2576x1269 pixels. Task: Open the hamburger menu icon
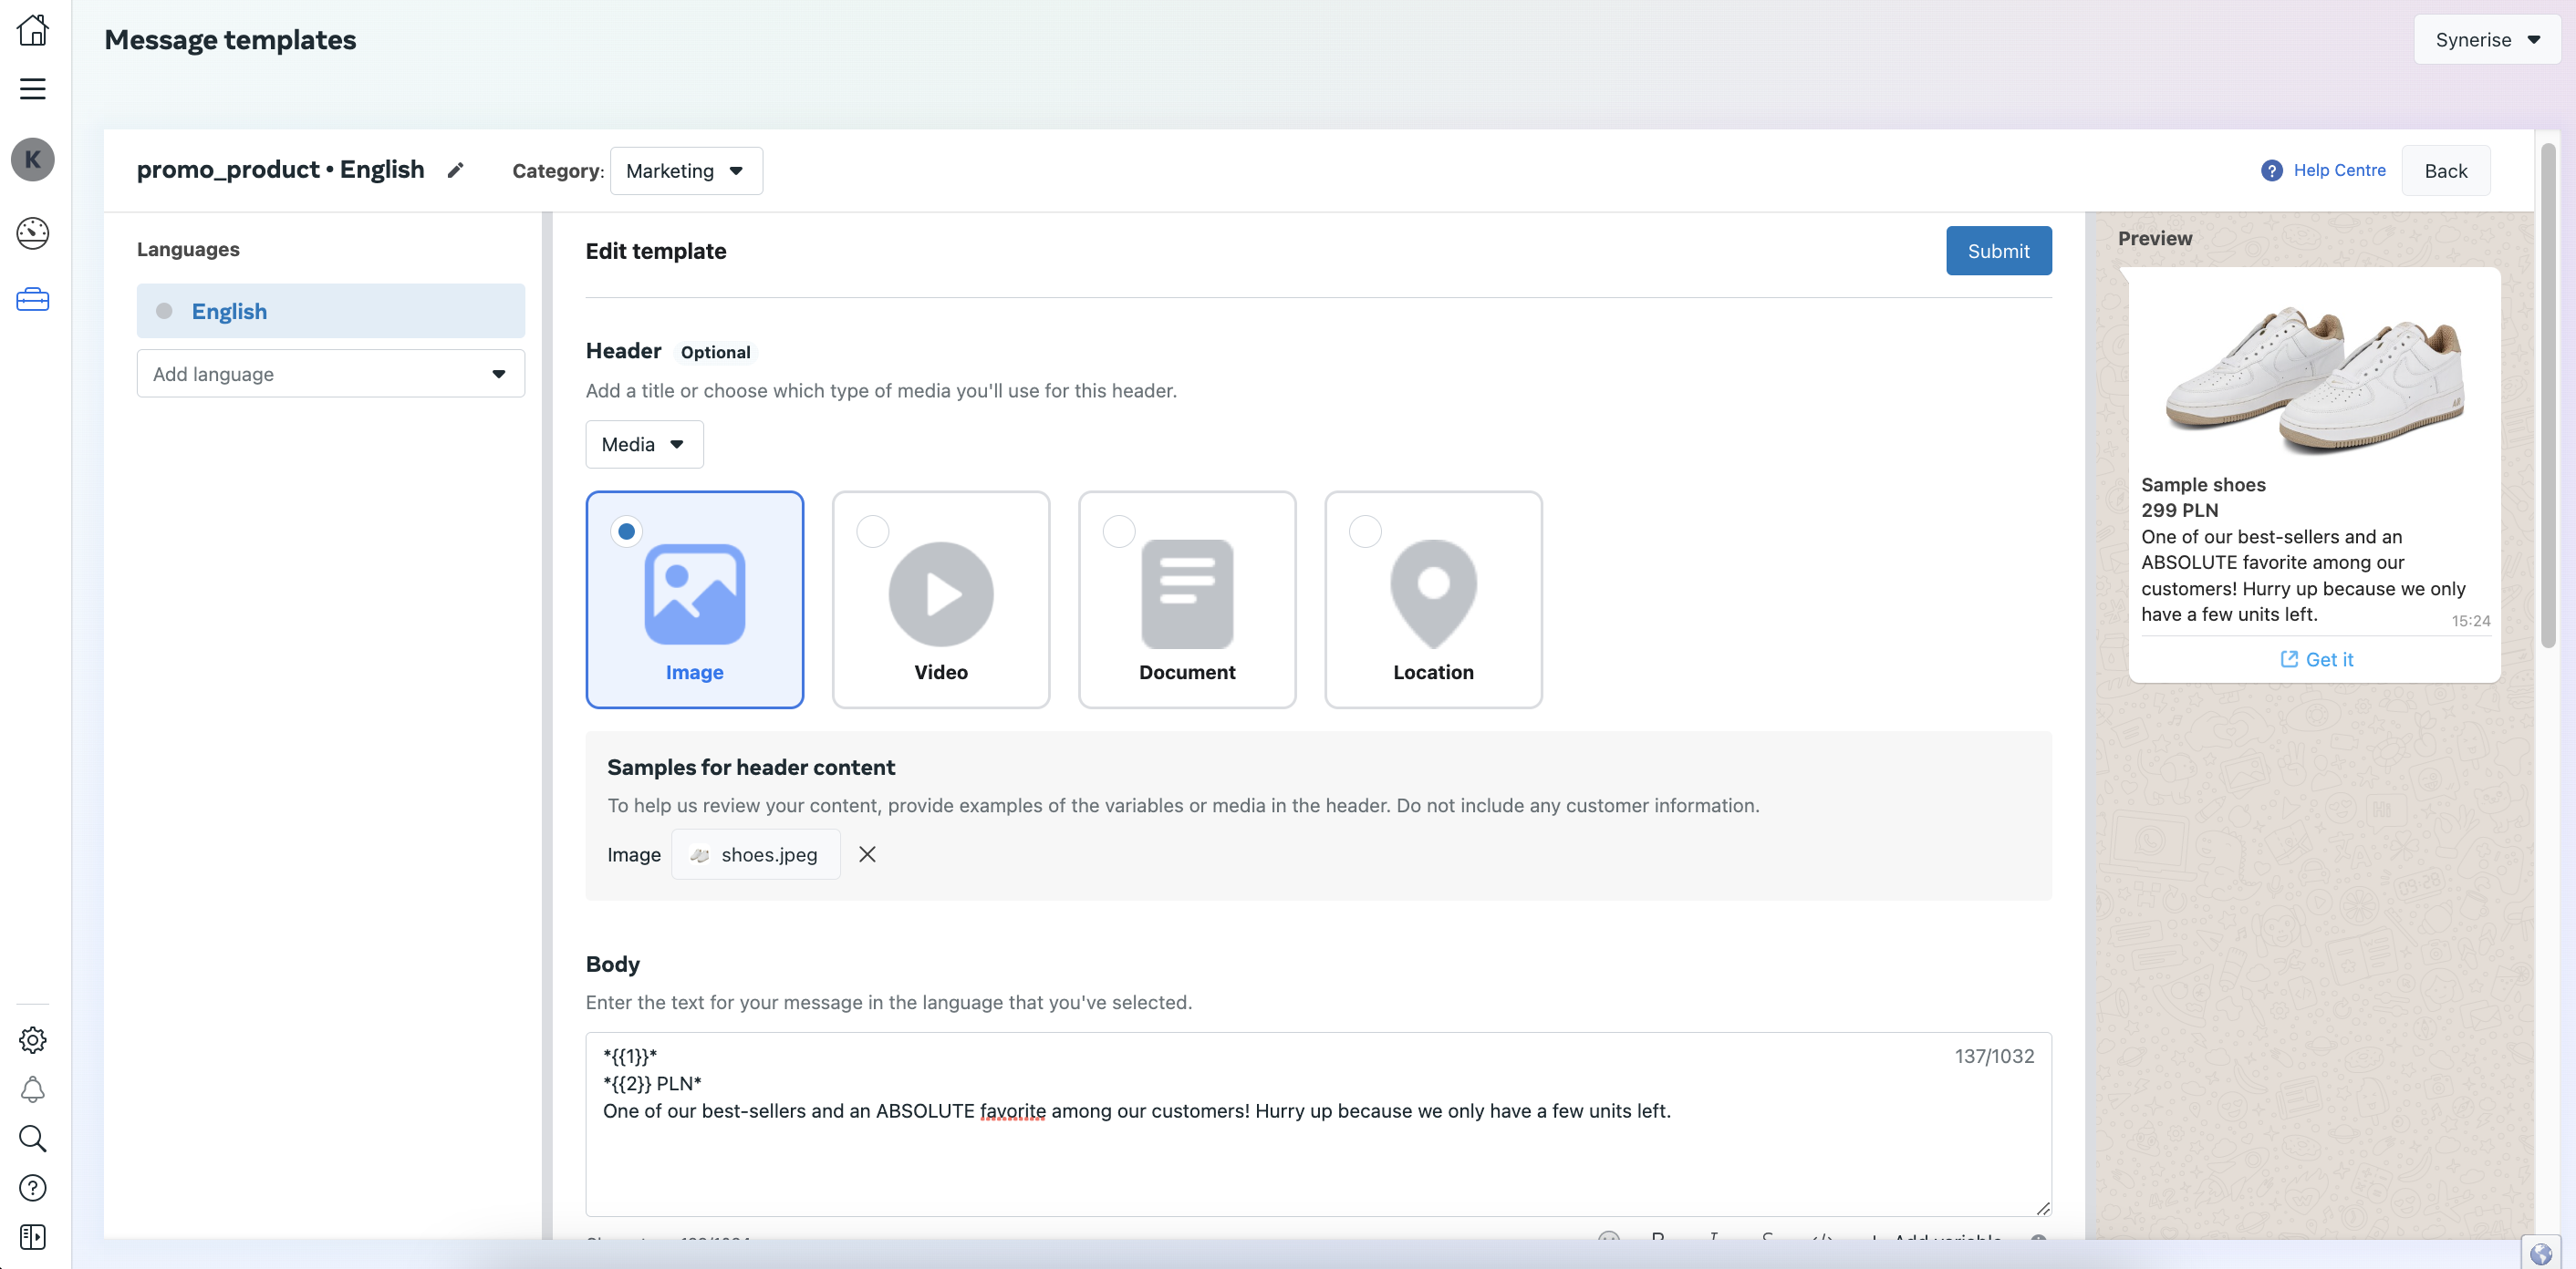pos(33,89)
